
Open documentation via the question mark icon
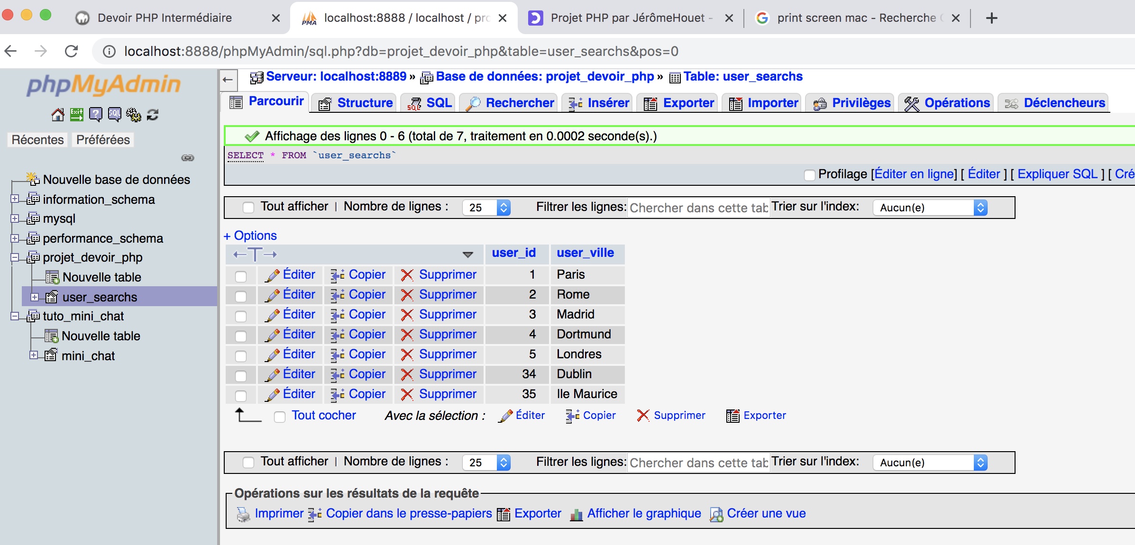(95, 114)
